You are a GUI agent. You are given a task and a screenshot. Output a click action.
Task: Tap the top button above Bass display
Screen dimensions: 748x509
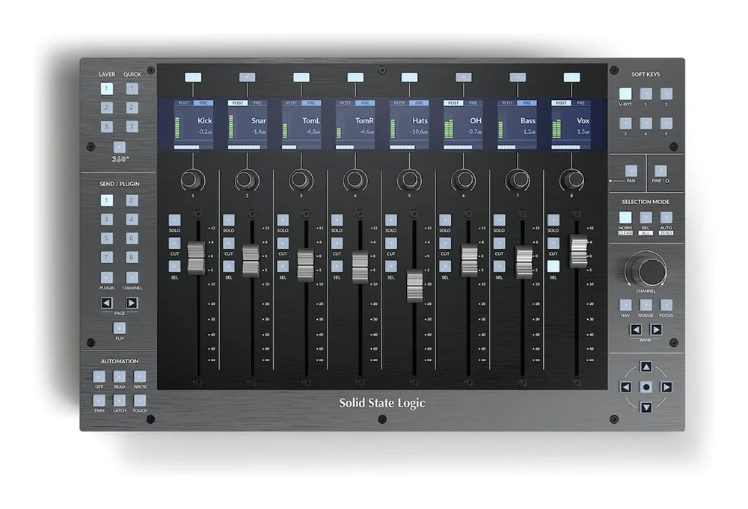(x=518, y=77)
